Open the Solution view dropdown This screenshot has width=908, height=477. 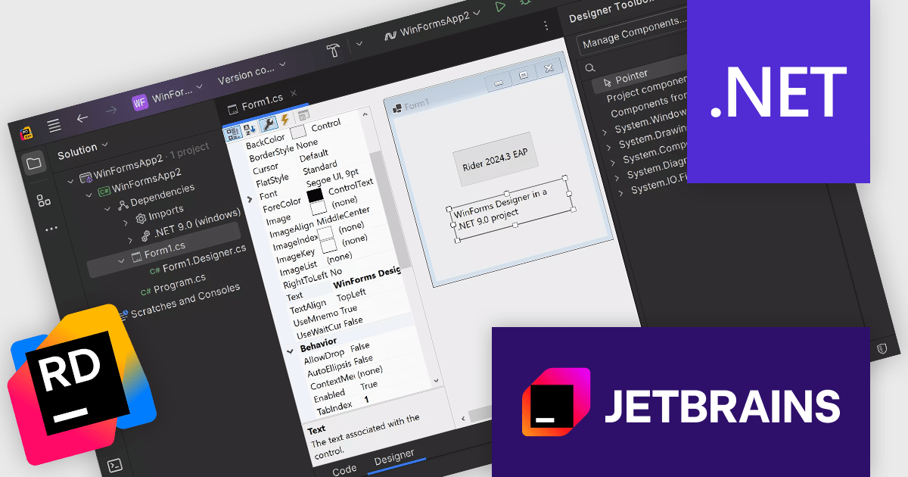[83, 150]
